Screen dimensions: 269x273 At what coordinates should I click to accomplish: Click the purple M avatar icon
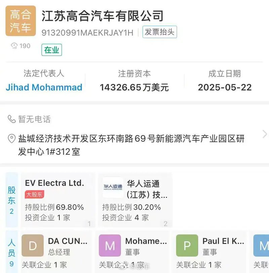(x=110, y=246)
